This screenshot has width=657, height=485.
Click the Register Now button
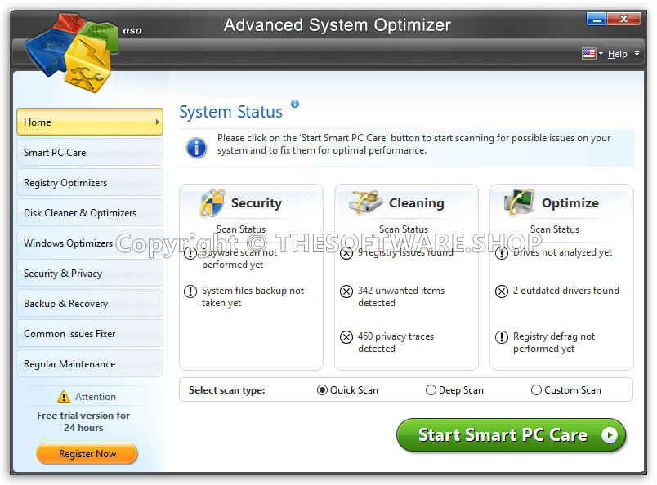(87, 454)
